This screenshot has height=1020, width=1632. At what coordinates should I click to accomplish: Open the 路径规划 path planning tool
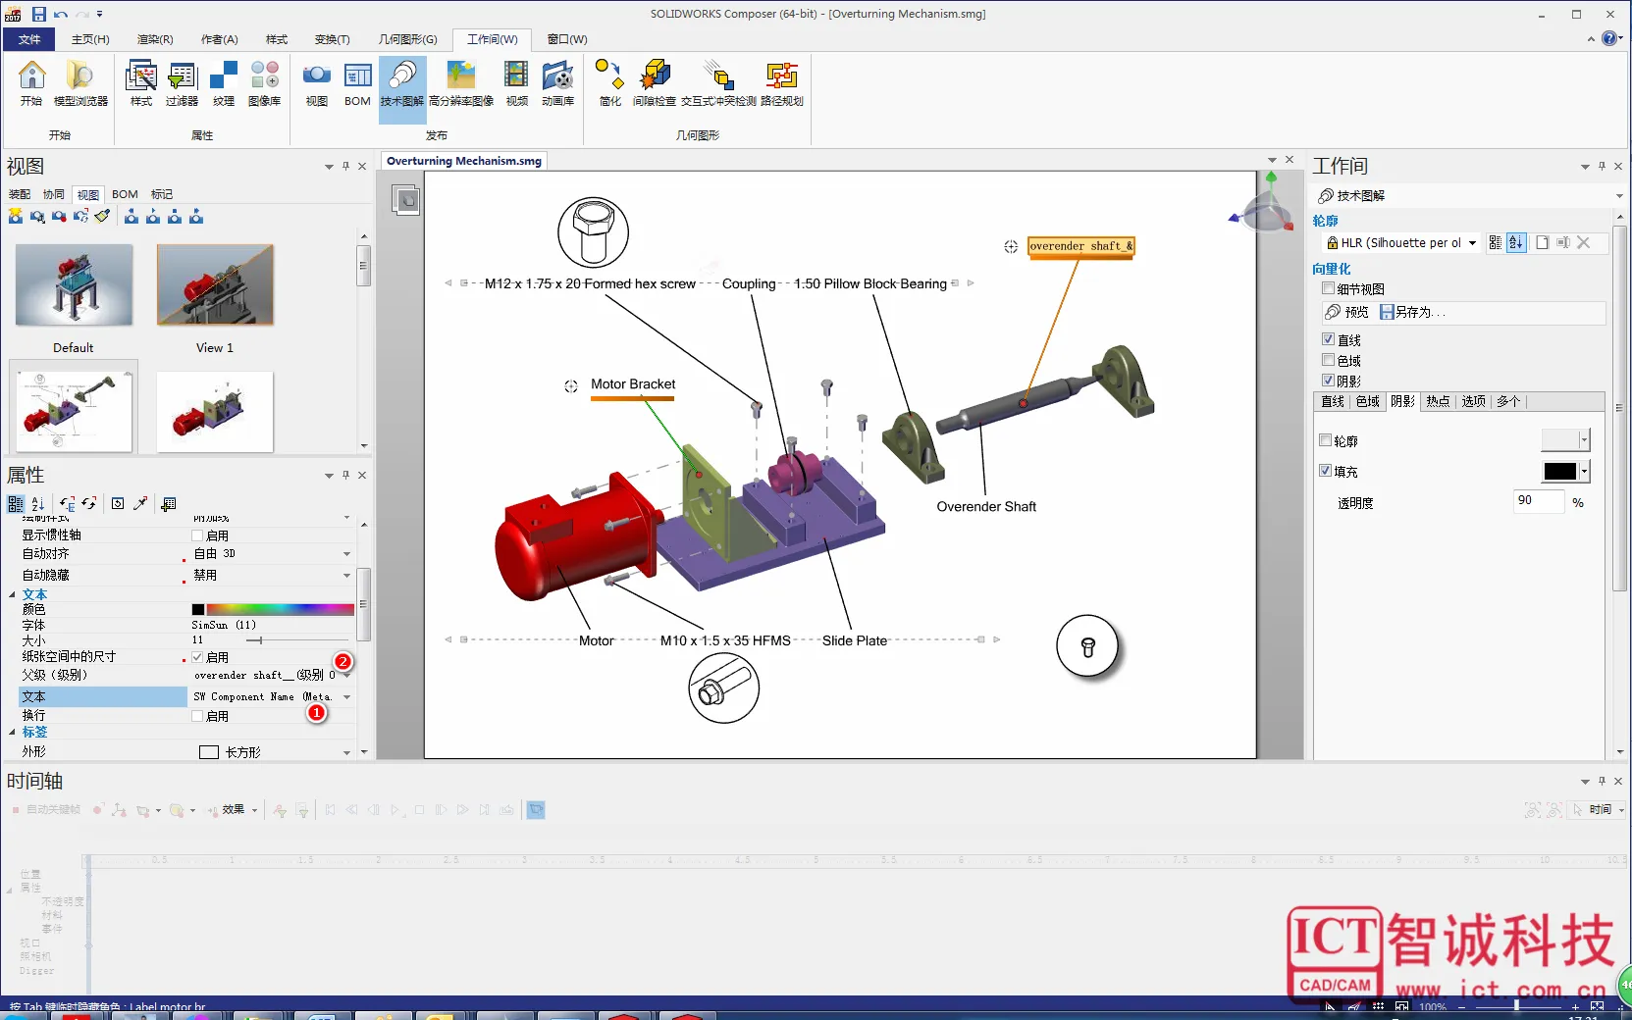pos(781,83)
